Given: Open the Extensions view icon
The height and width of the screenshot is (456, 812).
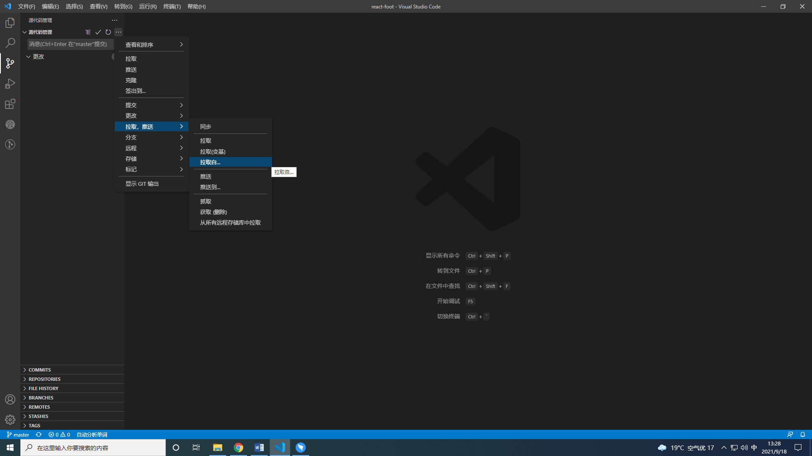Looking at the screenshot, I should click(10, 104).
